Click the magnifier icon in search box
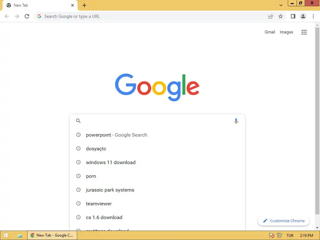This screenshot has width=320, height=240. coord(78,121)
